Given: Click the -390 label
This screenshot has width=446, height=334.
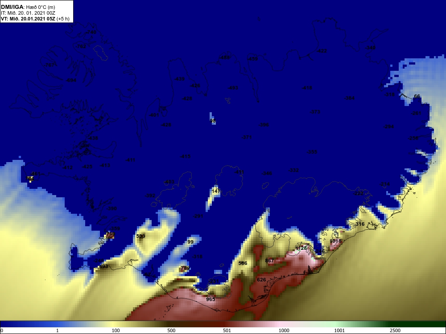Looking at the screenshot, I should [x=111, y=208].
